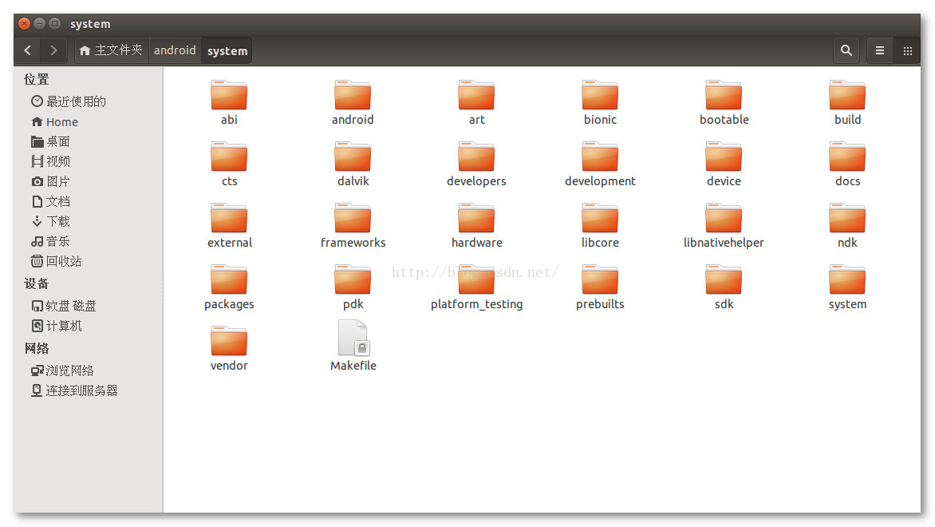
Task: Select the system breadcrumb segment
Action: [x=227, y=51]
